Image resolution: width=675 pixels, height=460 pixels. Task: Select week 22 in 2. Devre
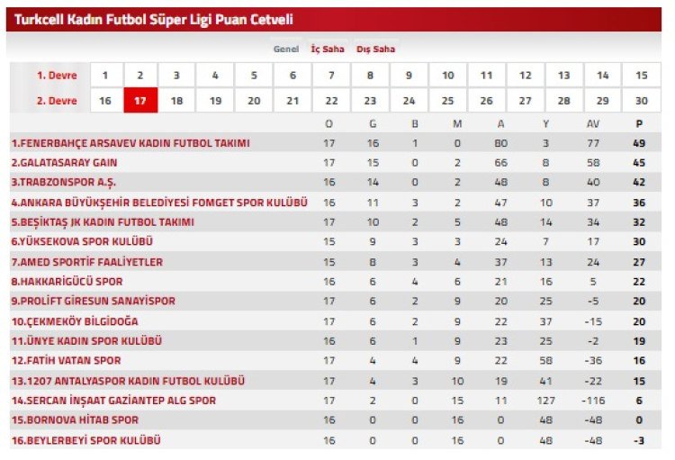(331, 101)
